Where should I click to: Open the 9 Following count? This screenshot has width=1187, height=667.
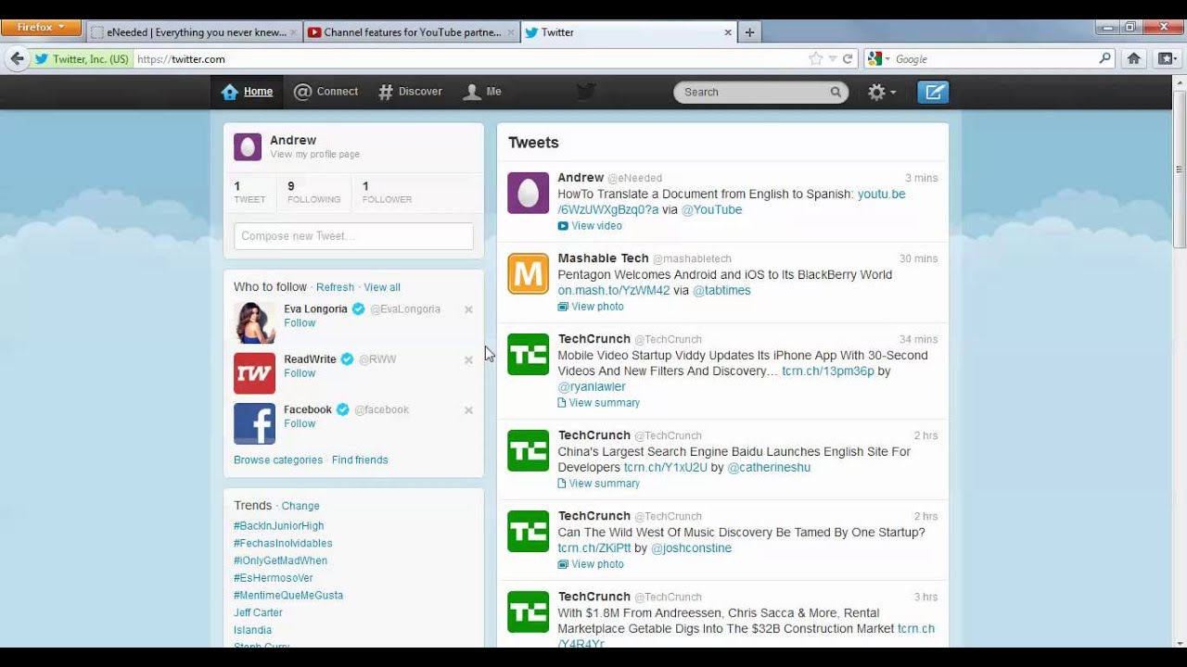pos(313,193)
